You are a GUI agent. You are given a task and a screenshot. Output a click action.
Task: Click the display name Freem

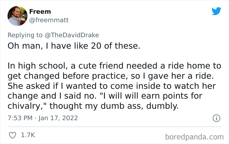point(40,12)
